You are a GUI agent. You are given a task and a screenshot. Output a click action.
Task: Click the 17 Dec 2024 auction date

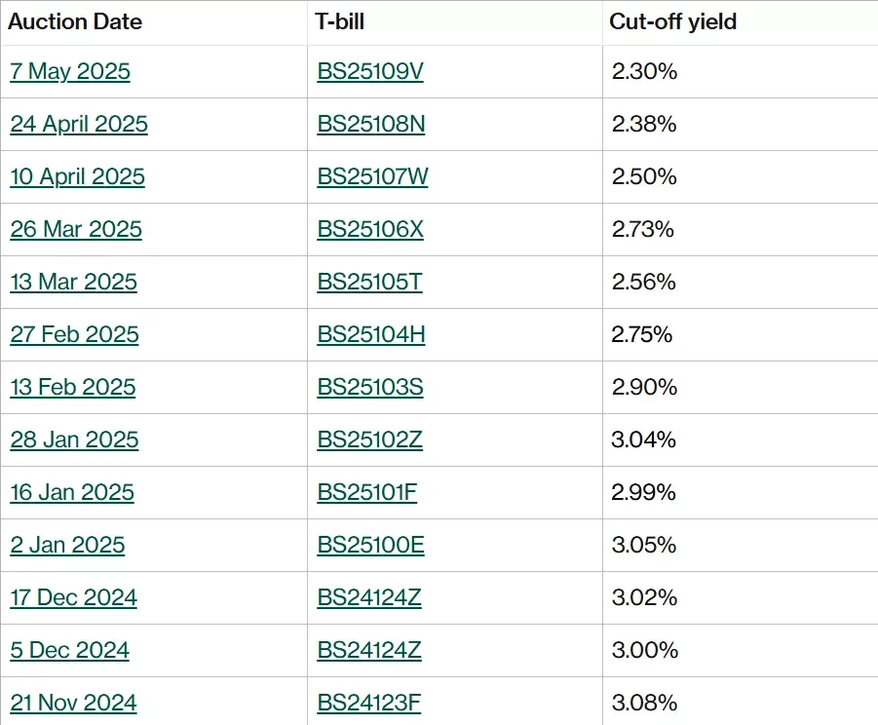[73, 598]
